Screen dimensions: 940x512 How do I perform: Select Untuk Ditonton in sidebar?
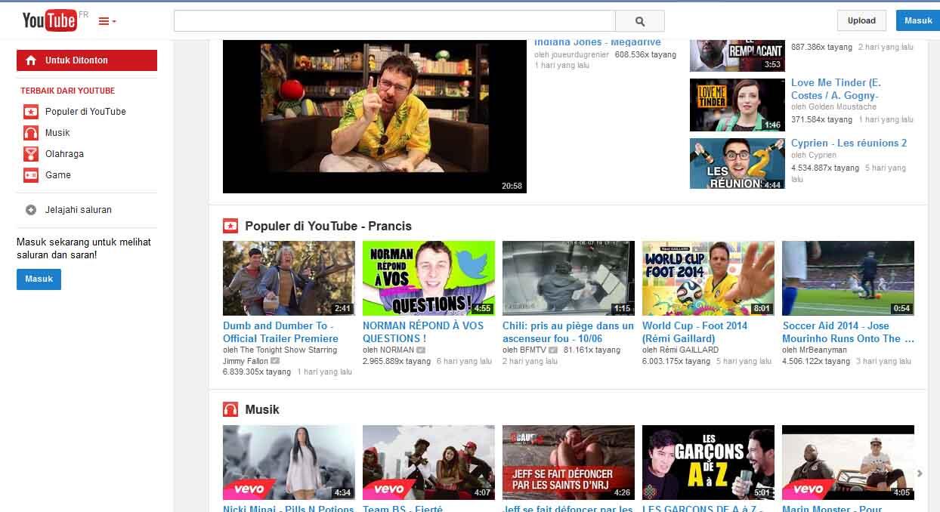click(87, 60)
